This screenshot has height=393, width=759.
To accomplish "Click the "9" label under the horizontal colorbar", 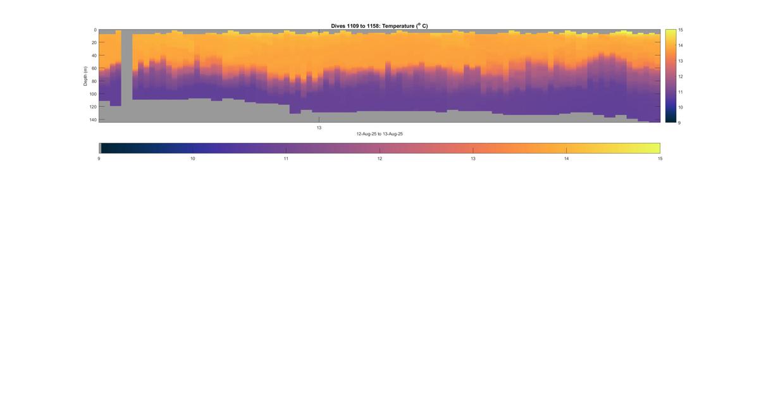I will (99, 159).
